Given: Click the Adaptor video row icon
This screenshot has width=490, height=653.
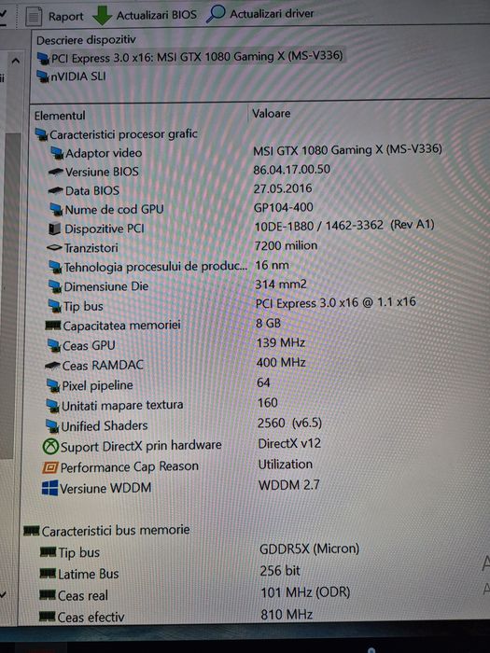Looking at the screenshot, I should [57, 153].
